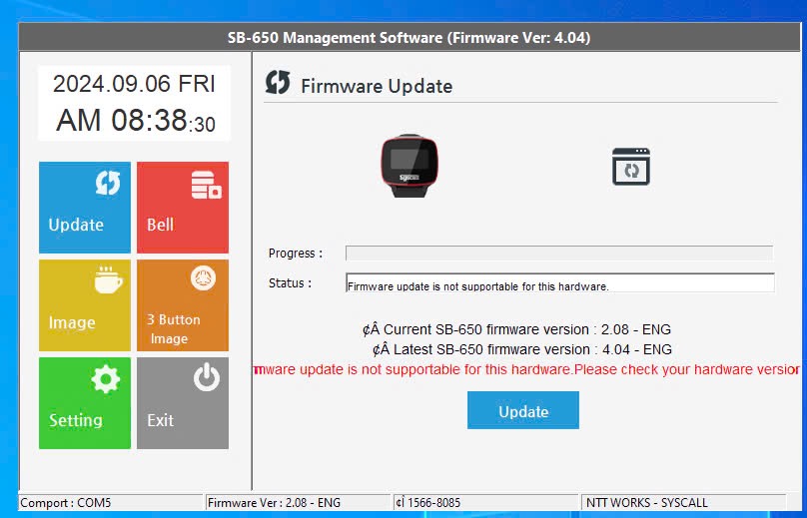Image resolution: width=807 pixels, height=518 pixels.
Task: Click Firmware Ver : 2.08 - ENG status entry
Action: pyautogui.click(x=298, y=503)
